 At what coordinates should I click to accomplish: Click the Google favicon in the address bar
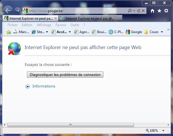pos(26,11)
